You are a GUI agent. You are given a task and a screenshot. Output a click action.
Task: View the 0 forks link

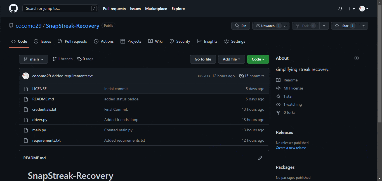coord(286,112)
